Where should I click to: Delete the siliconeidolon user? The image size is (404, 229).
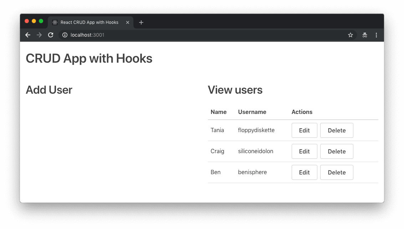click(337, 151)
